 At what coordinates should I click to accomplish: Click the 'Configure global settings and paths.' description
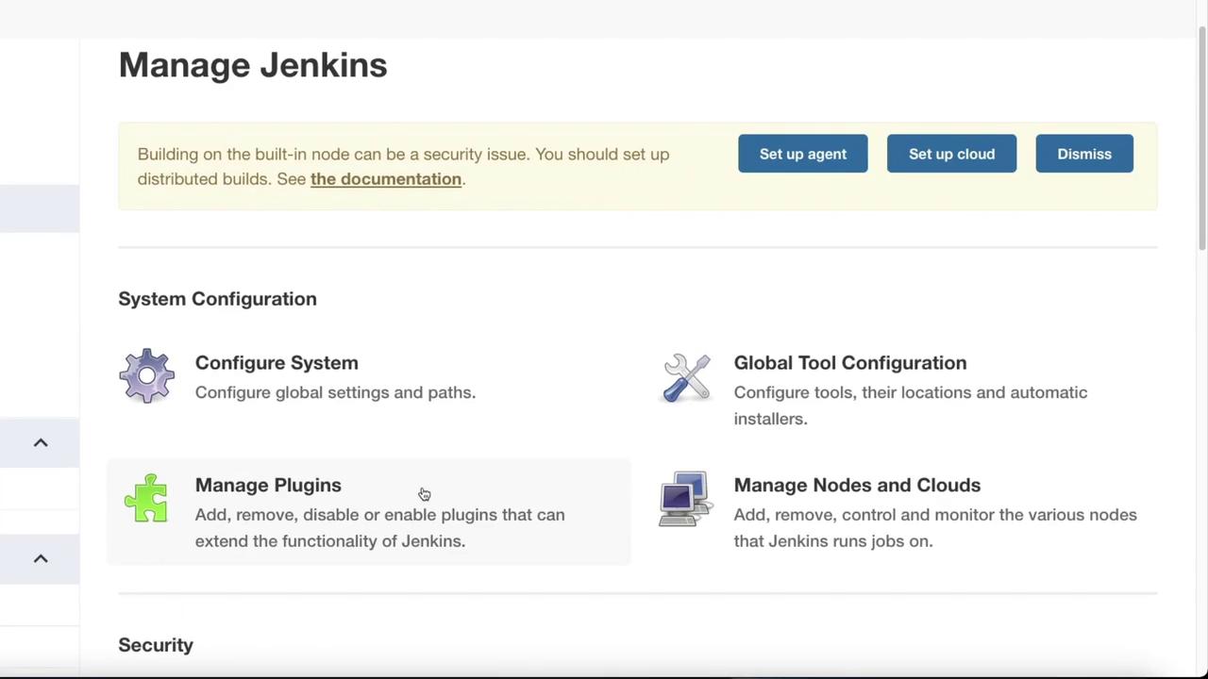(335, 392)
